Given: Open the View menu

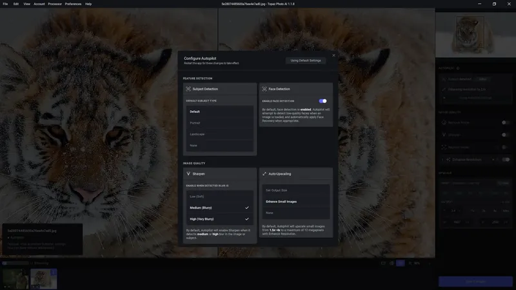Looking at the screenshot, I should 26,4.
